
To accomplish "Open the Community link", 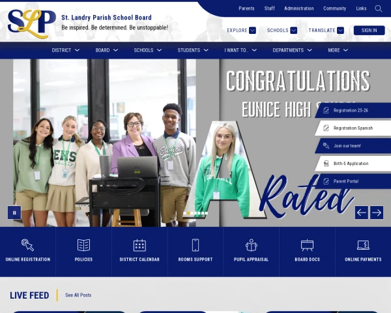I will (x=335, y=8).
